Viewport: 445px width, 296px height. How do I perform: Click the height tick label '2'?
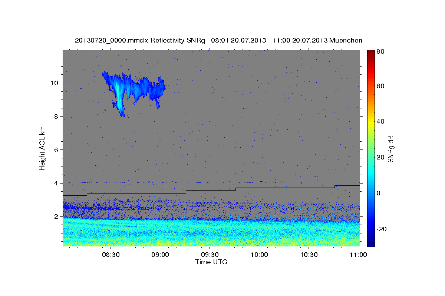coord(57,216)
